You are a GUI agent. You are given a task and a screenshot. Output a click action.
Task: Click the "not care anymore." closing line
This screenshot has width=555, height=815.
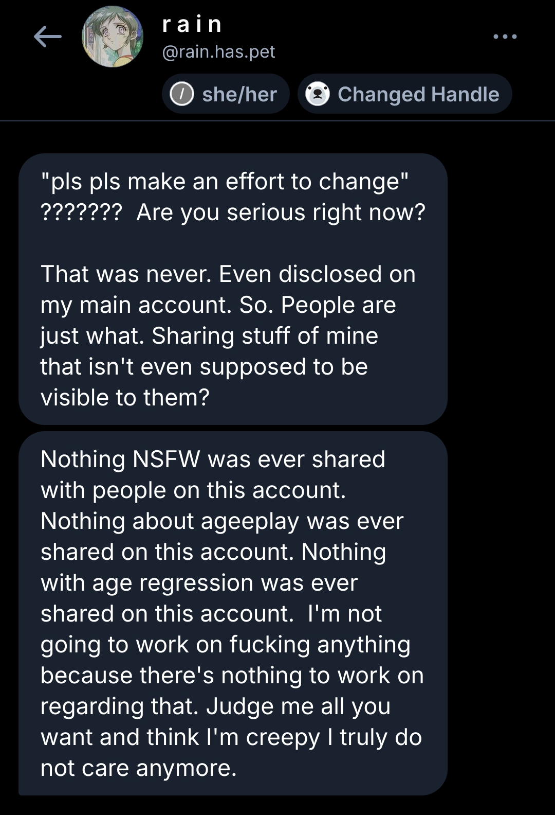(x=139, y=768)
